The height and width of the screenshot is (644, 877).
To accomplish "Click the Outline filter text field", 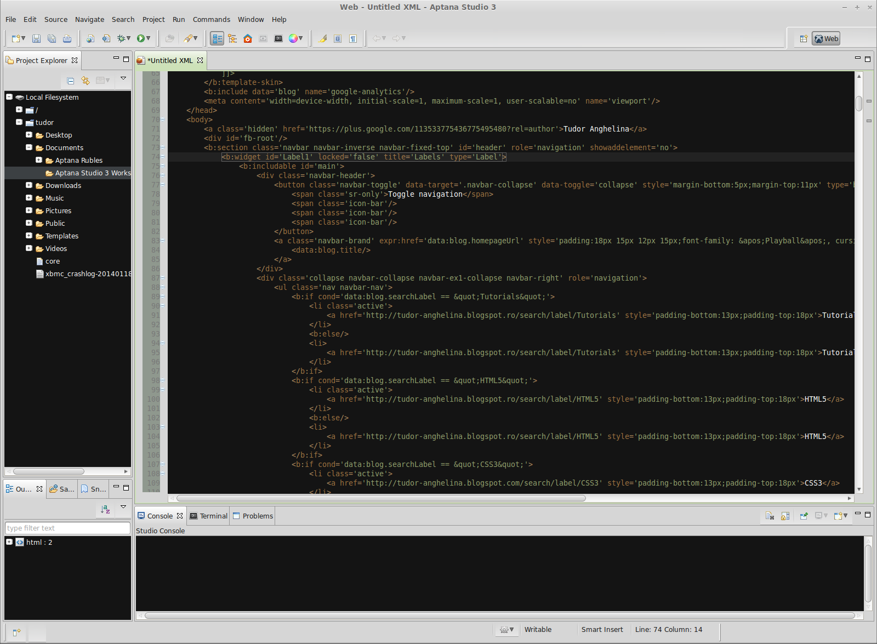I will pos(67,528).
